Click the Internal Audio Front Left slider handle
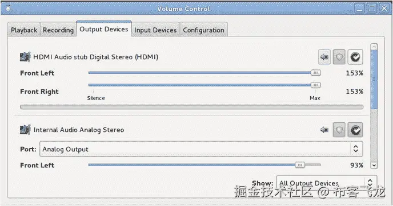Image resolution: width=393 pixels, height=206 pixels. [300, 165]
